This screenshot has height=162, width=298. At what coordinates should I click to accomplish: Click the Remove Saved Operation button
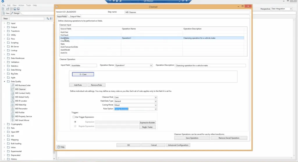tap(229, 138)
